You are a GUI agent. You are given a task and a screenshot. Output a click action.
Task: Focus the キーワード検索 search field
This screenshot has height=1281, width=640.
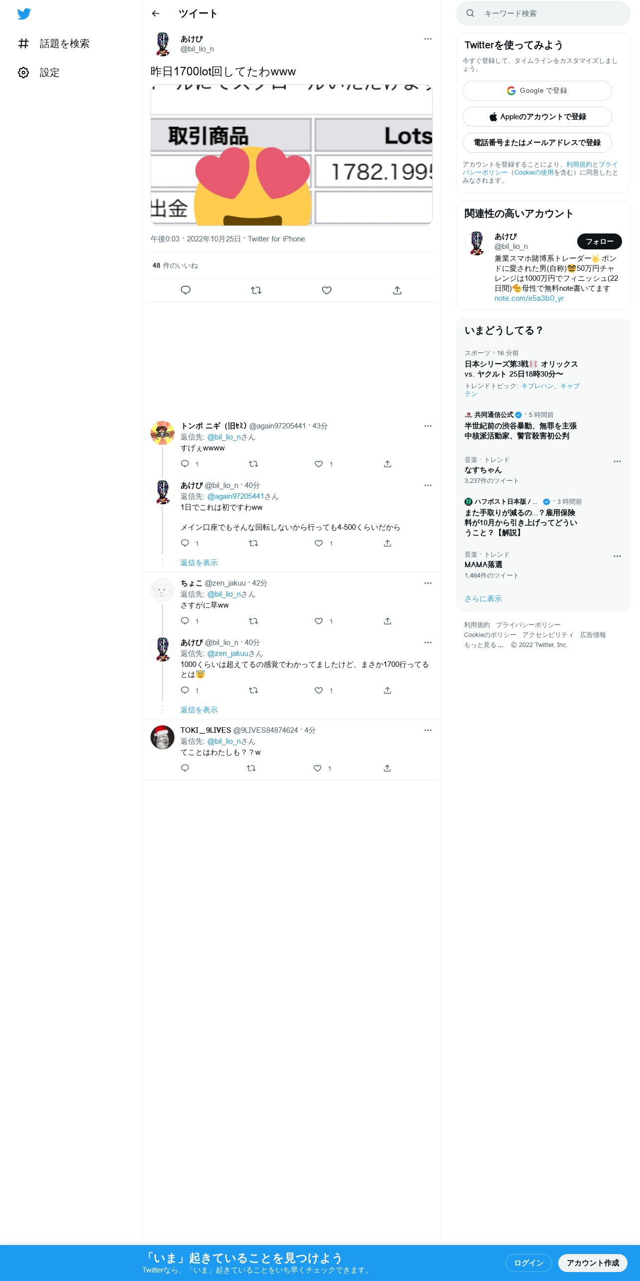coord(543,13)
